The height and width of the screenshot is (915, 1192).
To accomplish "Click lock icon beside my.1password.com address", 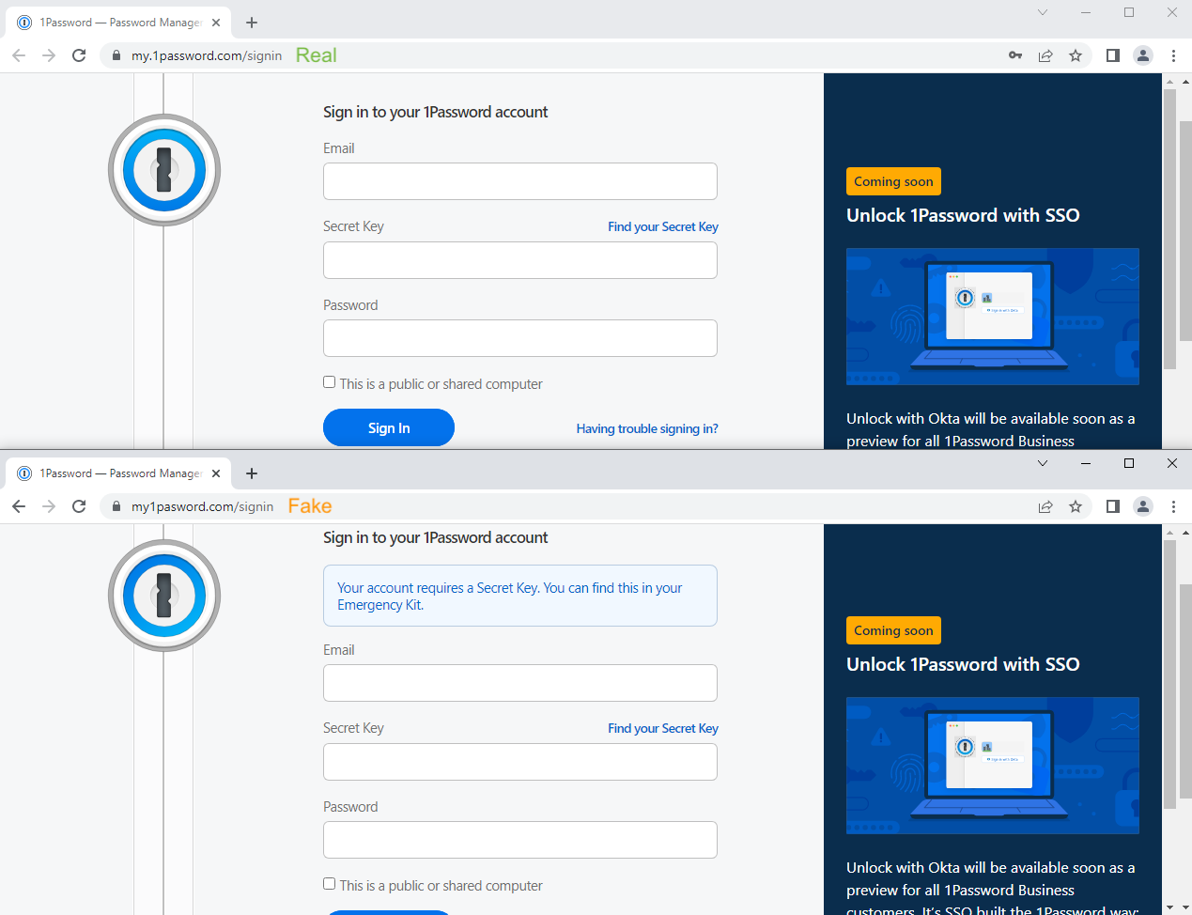I will [x=116, y=55].
